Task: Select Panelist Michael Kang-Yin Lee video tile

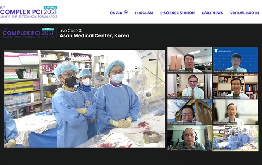Action: pyautogui.click(x=235, y=86)
